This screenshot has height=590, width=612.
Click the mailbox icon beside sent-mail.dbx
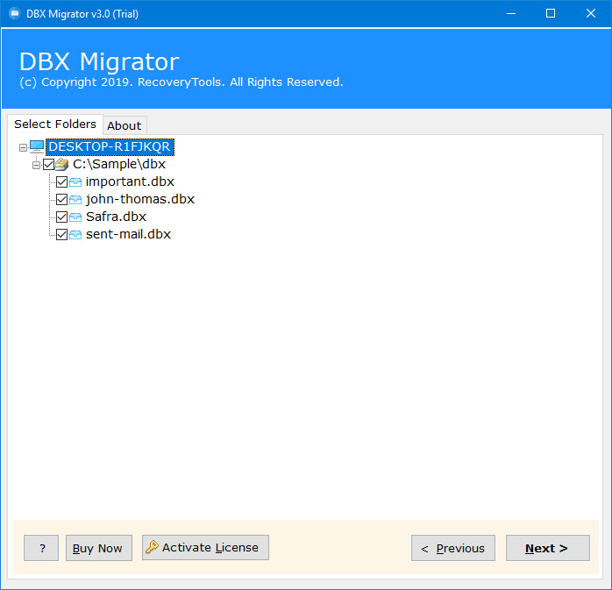75,235
